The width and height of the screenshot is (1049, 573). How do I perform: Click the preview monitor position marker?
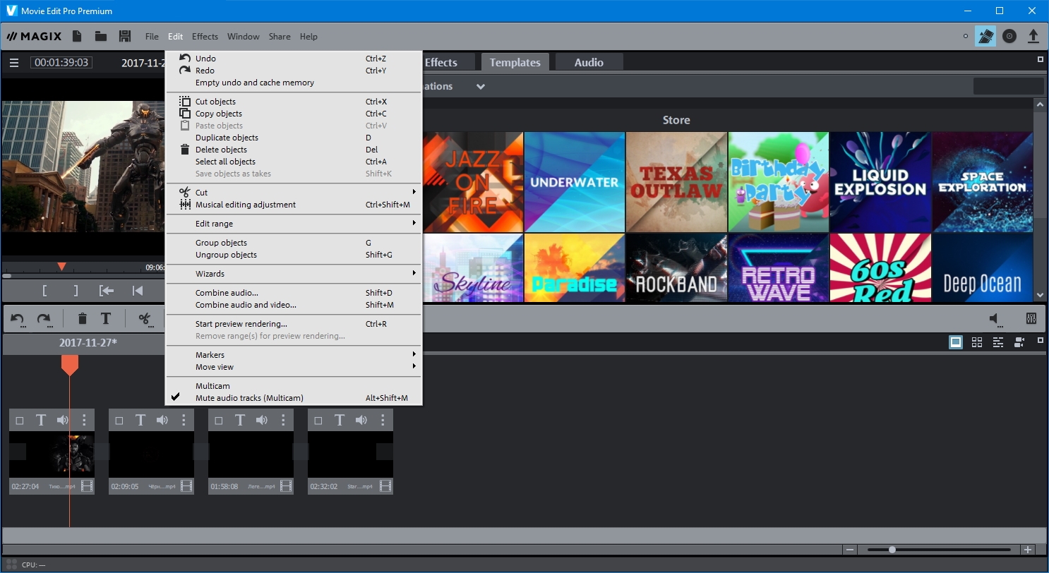click(x=61, y=266)
